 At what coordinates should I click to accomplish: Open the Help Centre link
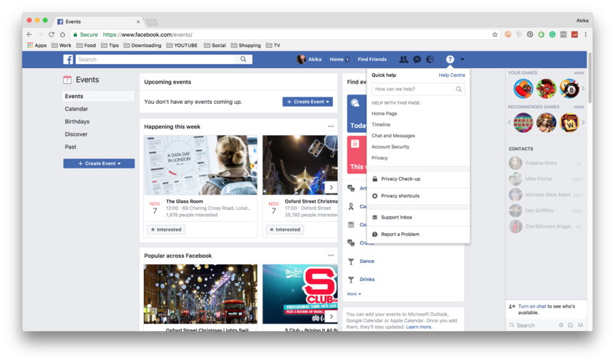pos(452,76)
